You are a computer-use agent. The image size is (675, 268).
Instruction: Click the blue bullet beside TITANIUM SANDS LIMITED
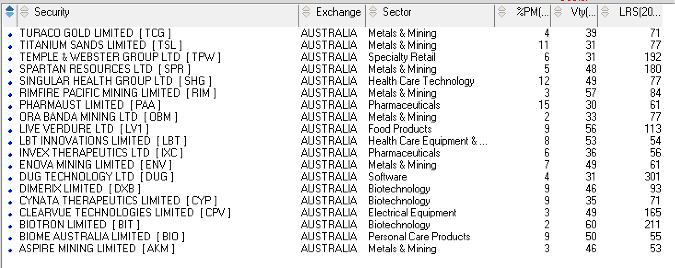point(10,47)
